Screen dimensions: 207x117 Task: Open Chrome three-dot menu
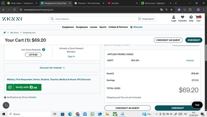203,10
